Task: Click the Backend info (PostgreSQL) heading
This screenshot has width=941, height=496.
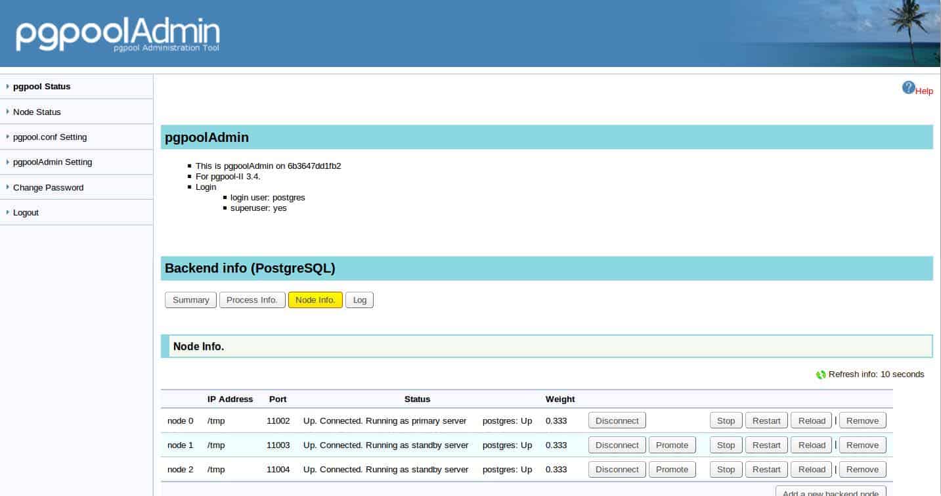Action: pos(250,268)
